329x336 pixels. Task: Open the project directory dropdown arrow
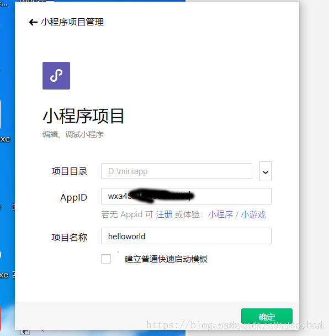point(266,171)
